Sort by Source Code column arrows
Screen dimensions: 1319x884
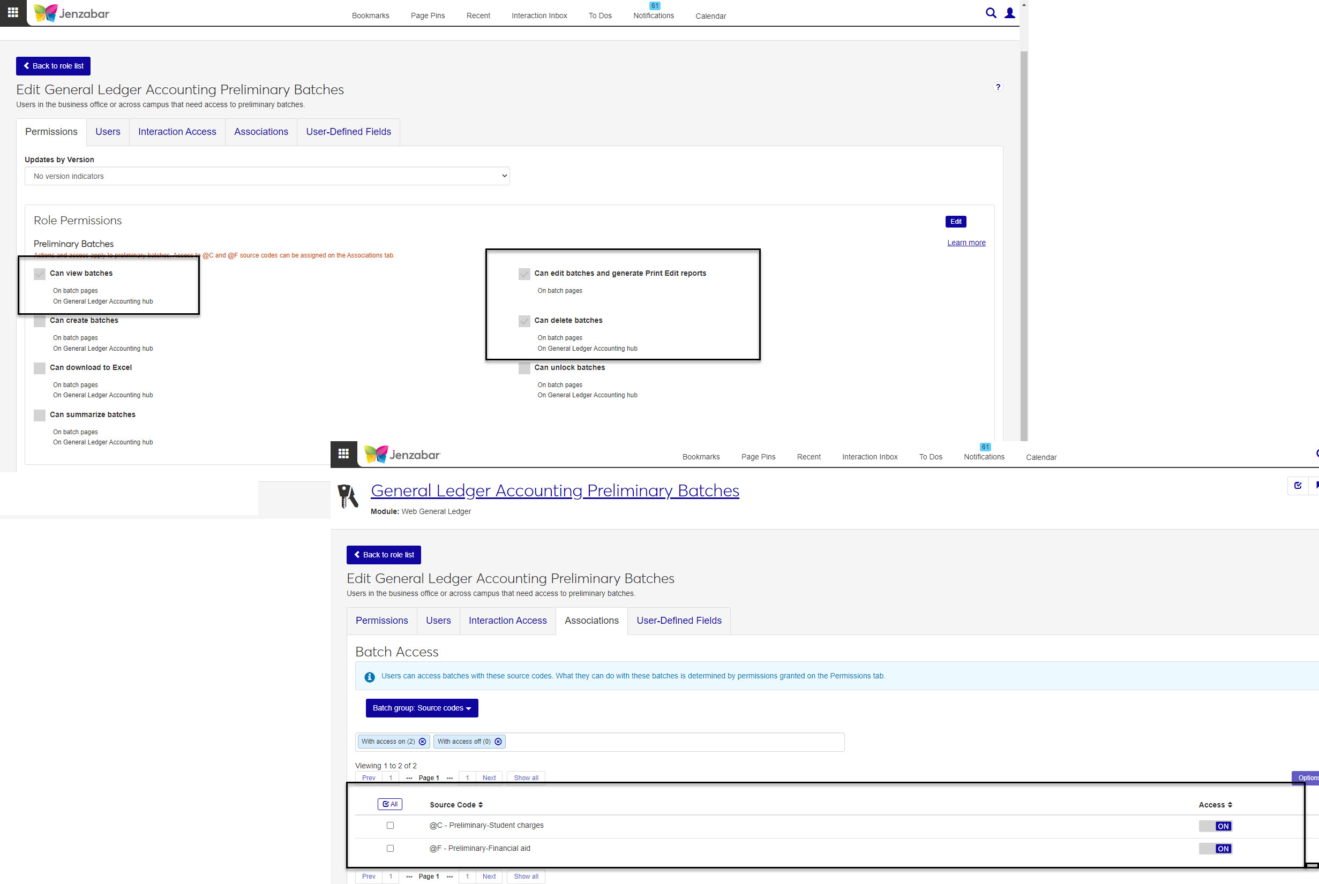[x=480, y=805]
